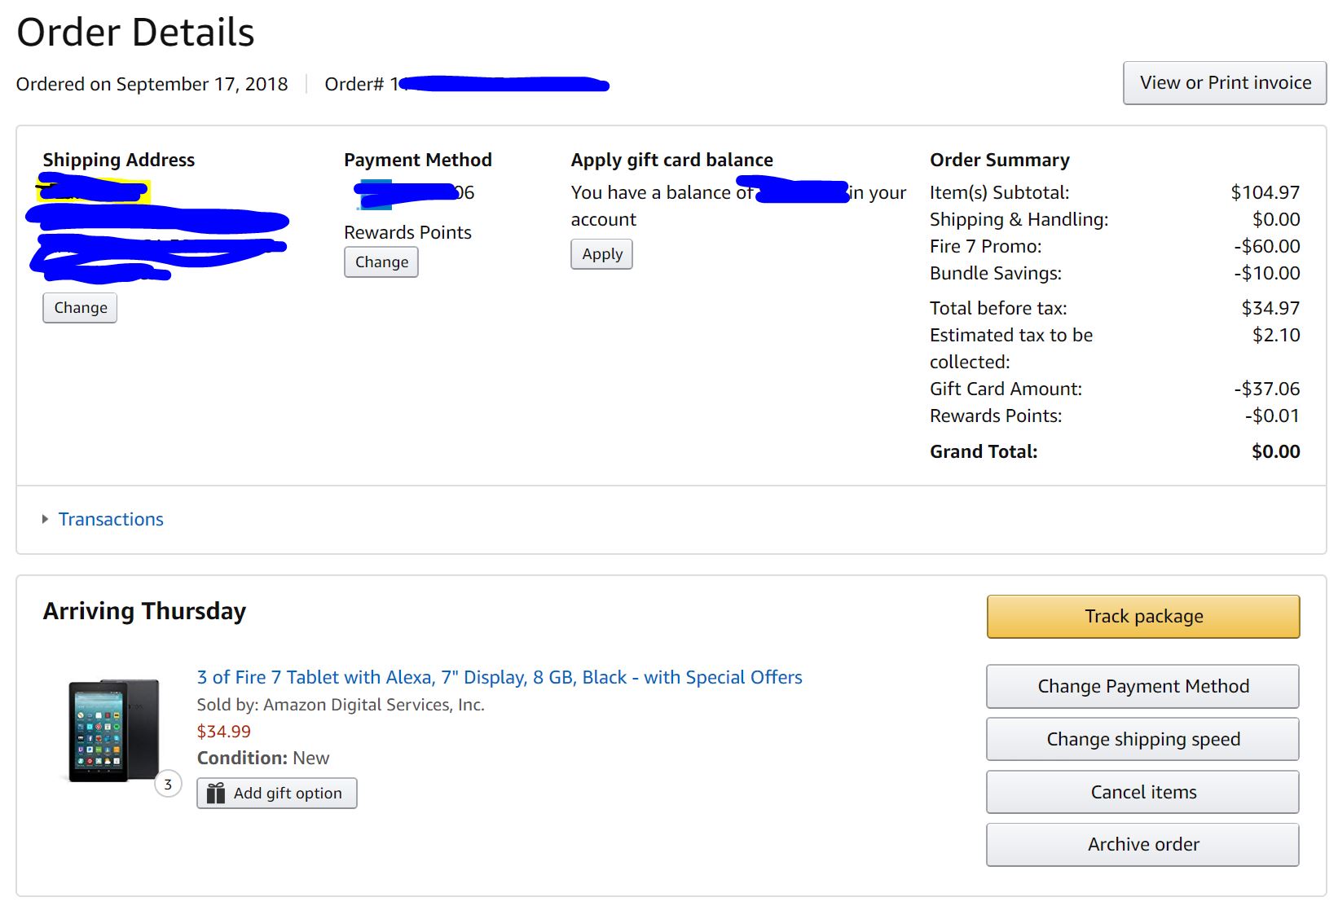
Task: Open the Fire 7 Tablet product link
Action: [x=499, y=677]
